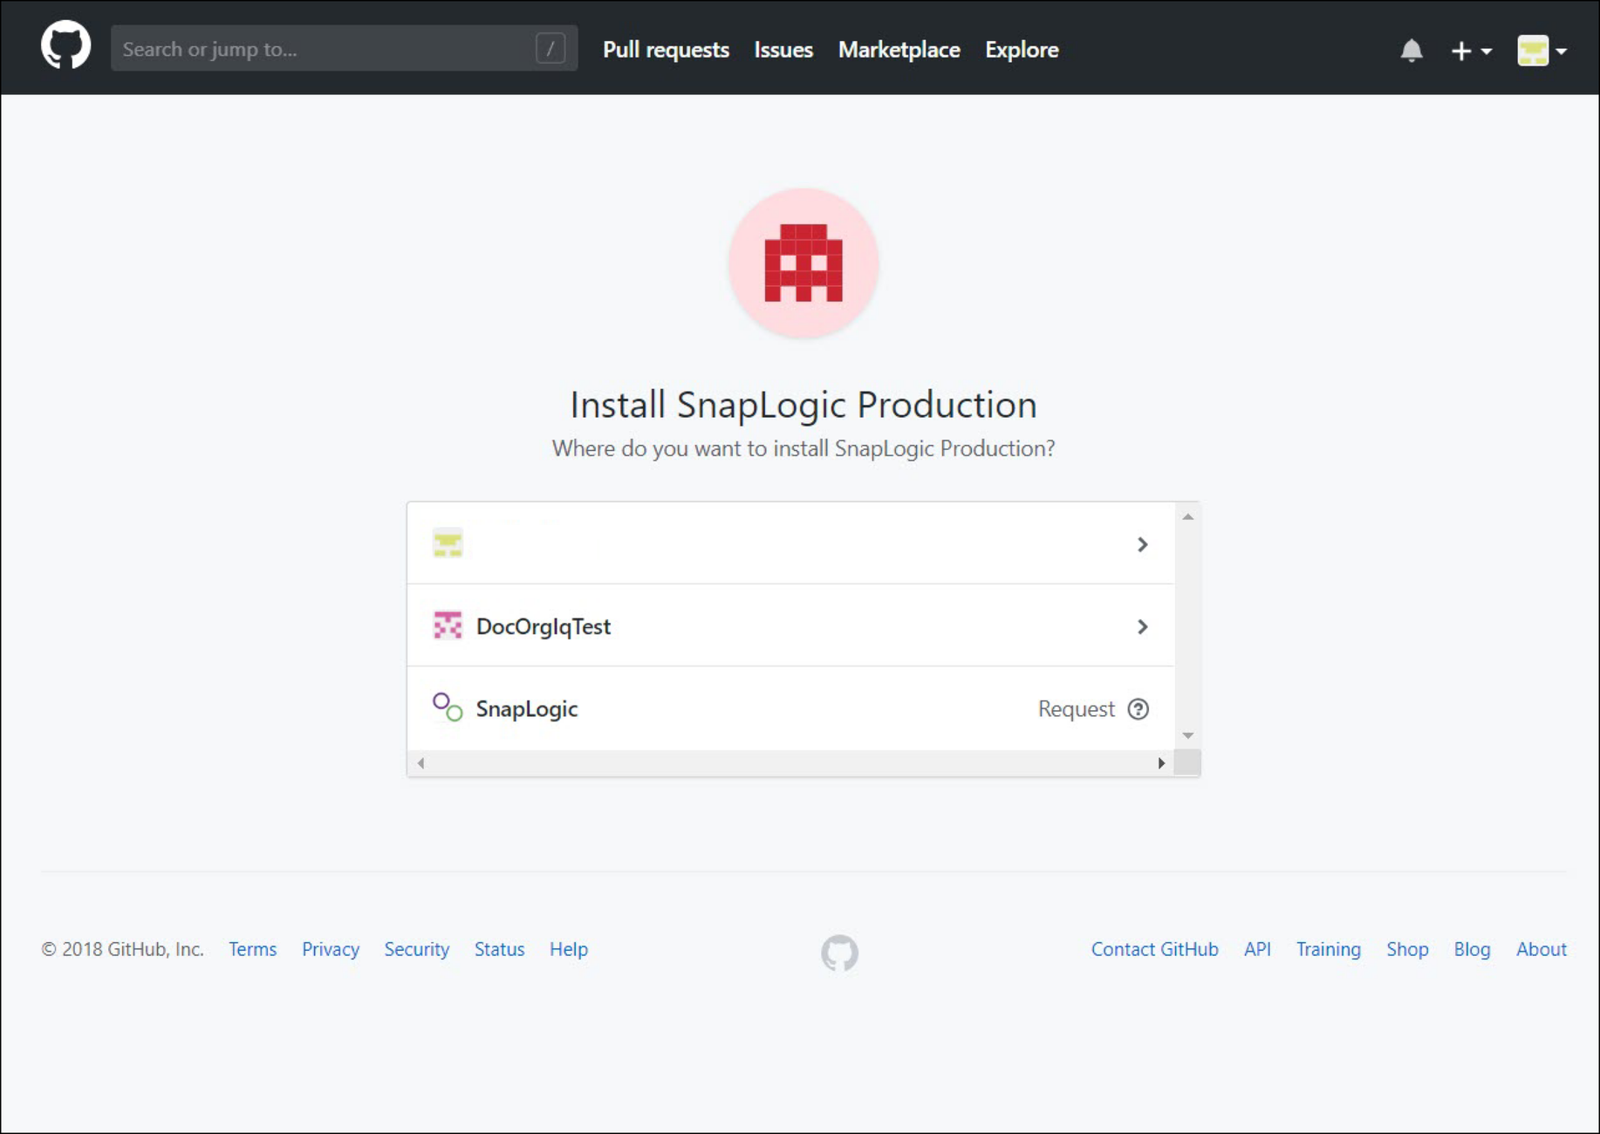This screenshot has width=1600, height=1134.
Task: Expand the DocOrgIqTest row chevron
Action: 1142,626
